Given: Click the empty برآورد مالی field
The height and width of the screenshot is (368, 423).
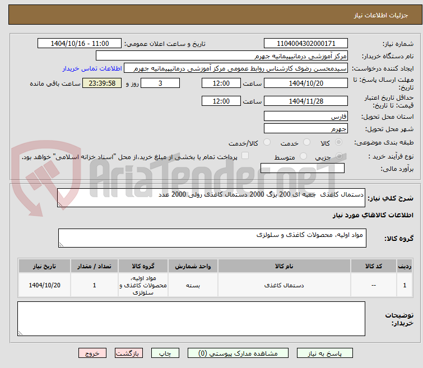Looking at the screenshot, I should click(303, 168).
